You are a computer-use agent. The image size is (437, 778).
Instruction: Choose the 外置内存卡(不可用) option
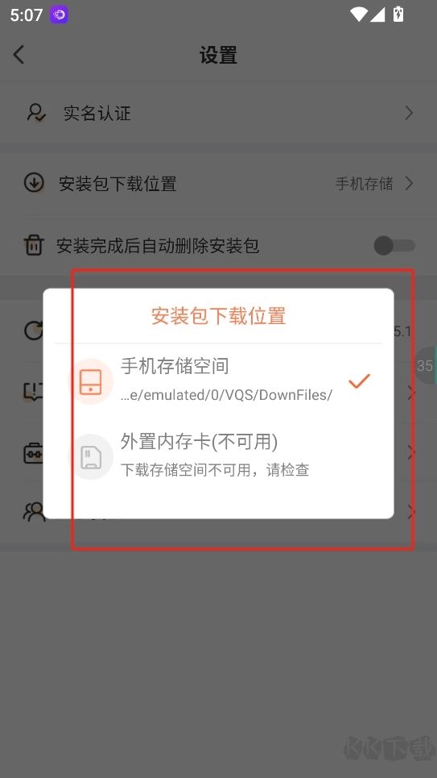(x=218, y=456)
